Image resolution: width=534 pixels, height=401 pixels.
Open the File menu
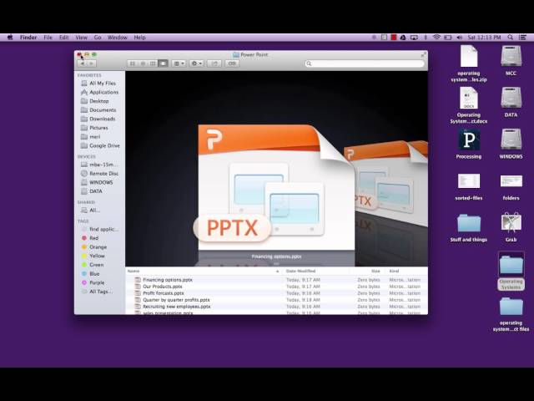coord(48,38)
